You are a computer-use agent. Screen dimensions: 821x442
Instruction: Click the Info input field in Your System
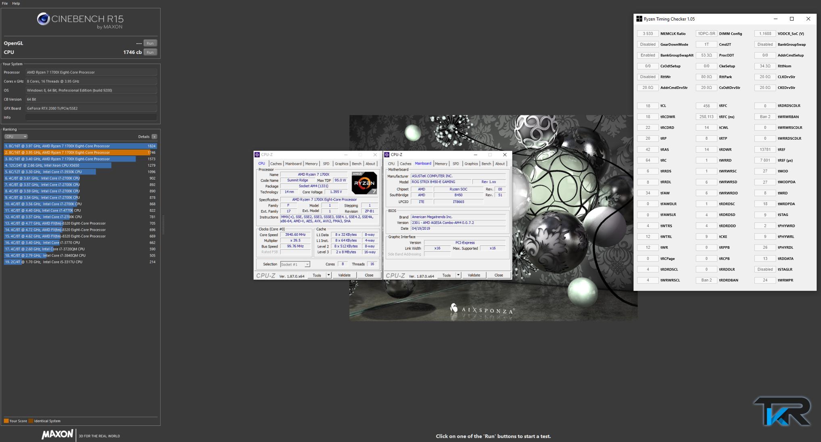tap(91, 117)
